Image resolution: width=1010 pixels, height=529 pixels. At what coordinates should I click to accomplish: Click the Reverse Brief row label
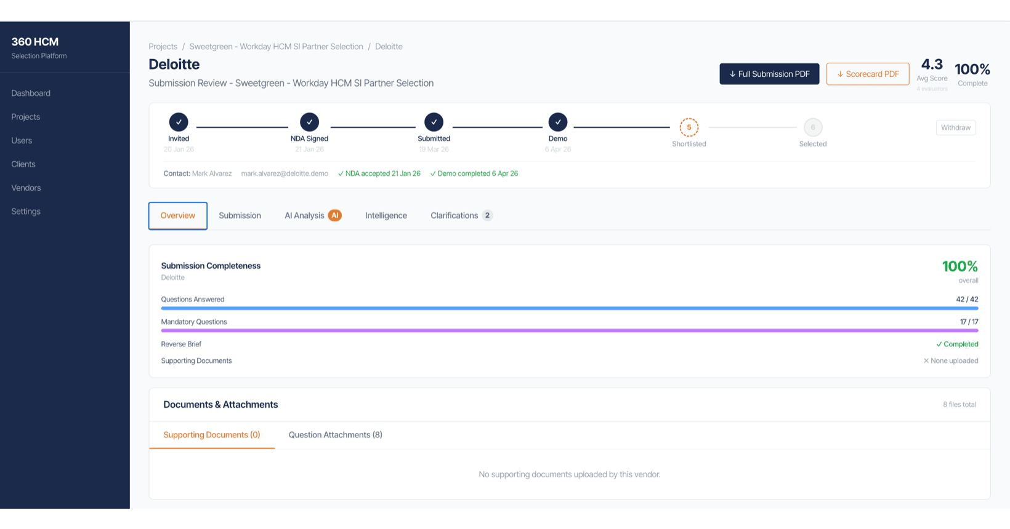coord(181,344)
